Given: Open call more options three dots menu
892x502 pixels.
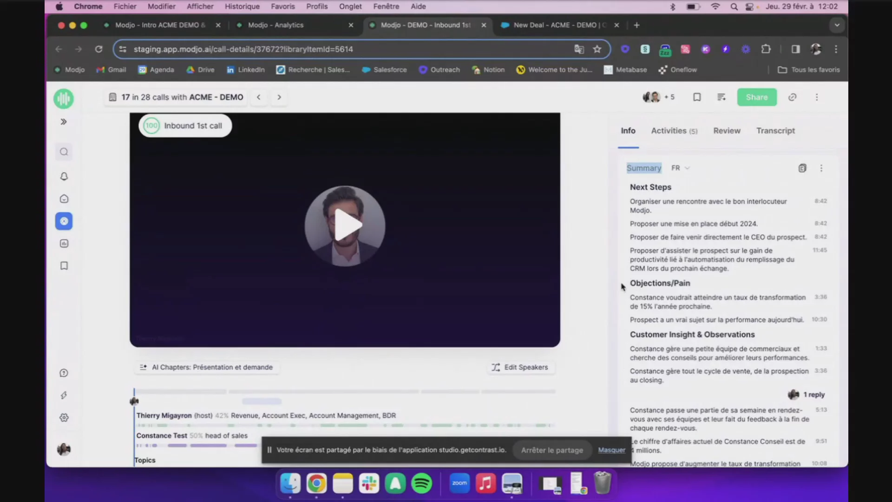Looking at the screenshot, I should click(817, 97).
